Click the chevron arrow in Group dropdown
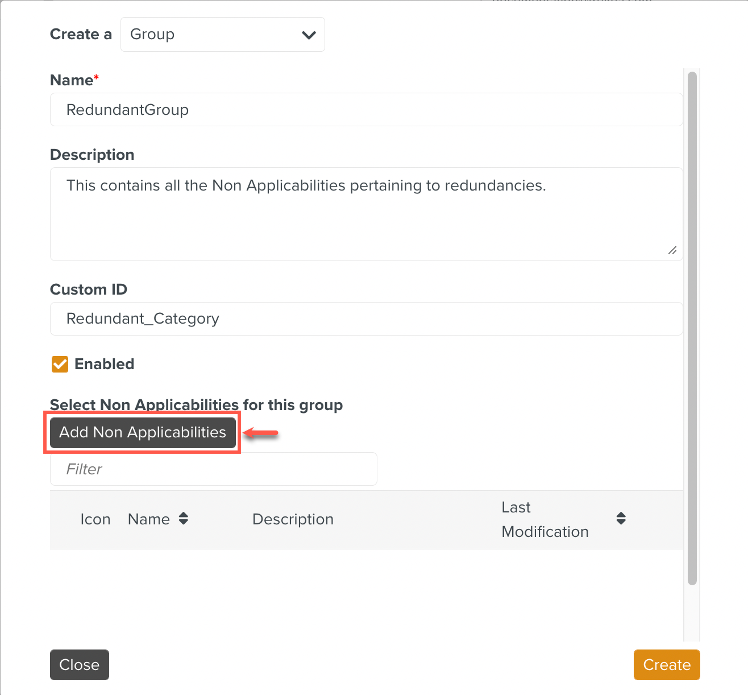This screenshot has height=695, width=748. click(x=309, y=35)
